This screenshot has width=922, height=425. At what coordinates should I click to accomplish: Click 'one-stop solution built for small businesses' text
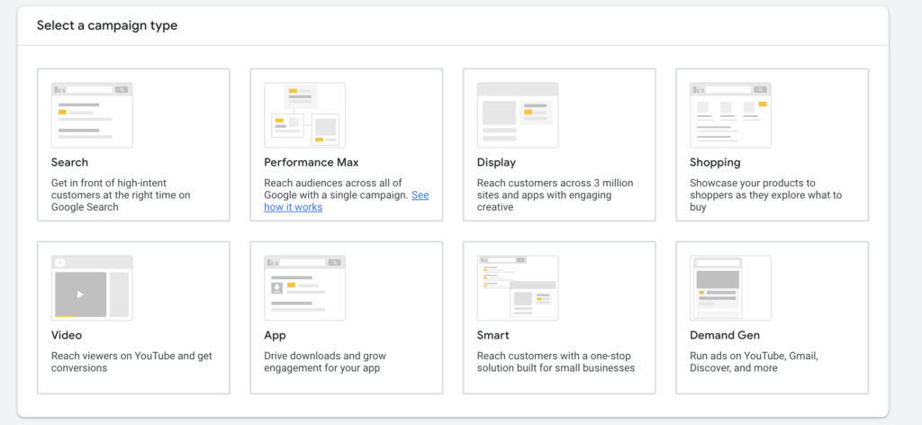point(556,362)
